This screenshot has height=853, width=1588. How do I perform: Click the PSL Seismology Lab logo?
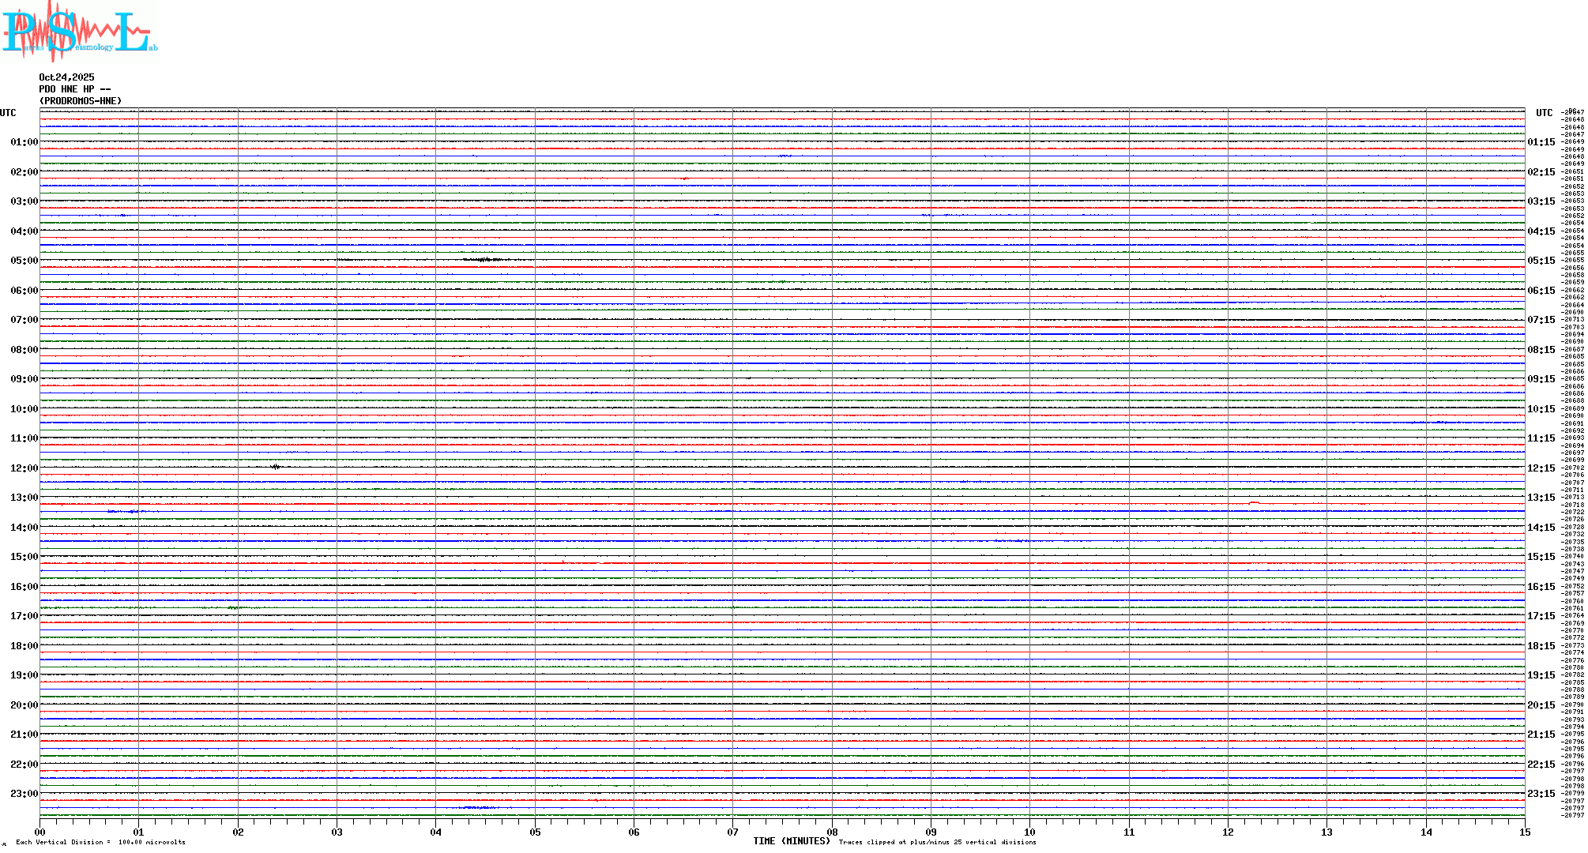pos(79,30)
